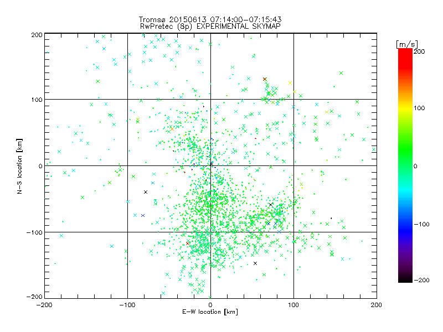
Task: Select the colorbar's "100" label
Action: [419, 108]
